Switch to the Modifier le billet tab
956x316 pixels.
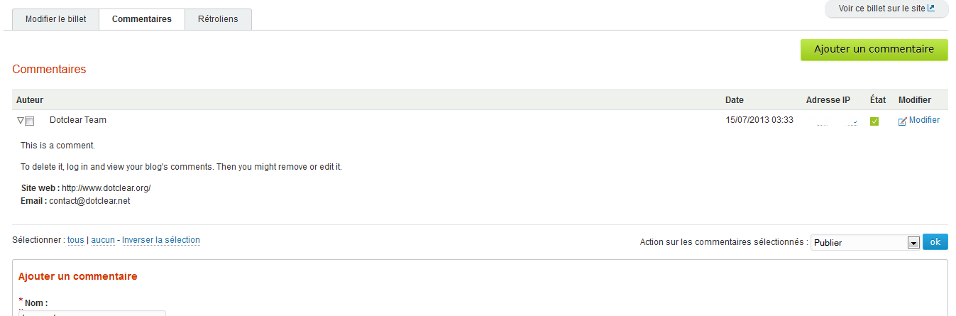click(x=55, y=19)
